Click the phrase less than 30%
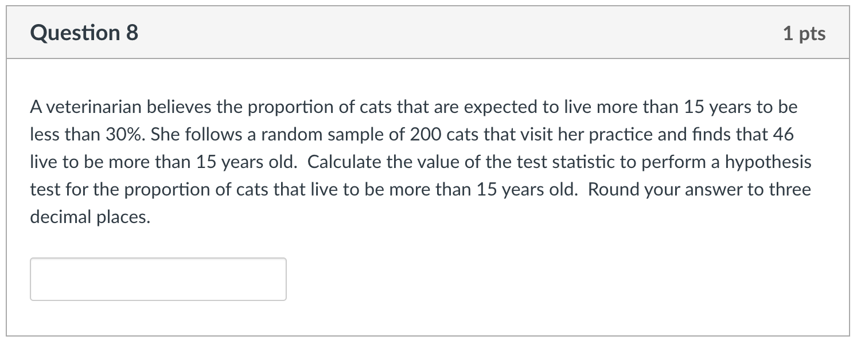857x344 pixels. pos(86,134)
